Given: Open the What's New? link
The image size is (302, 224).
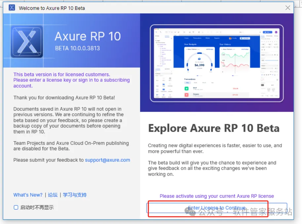Looking at the screenshot, I should tap(28, 195).
